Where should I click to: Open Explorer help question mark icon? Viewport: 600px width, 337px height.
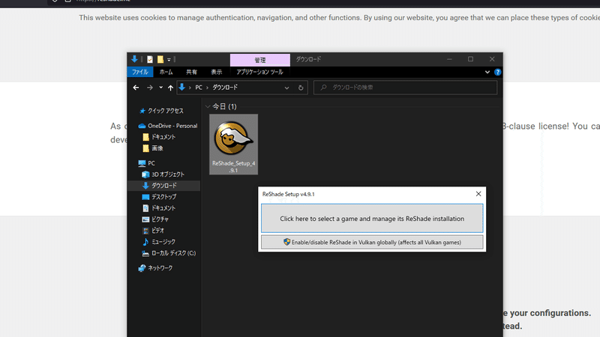497,72
